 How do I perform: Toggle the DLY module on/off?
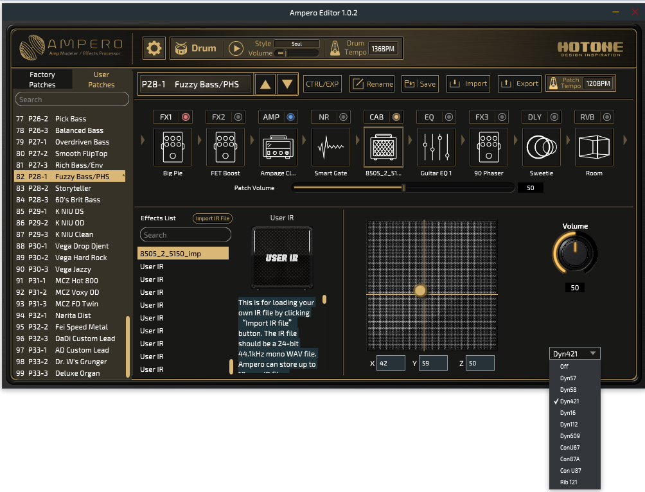click(x=554, y=118)
